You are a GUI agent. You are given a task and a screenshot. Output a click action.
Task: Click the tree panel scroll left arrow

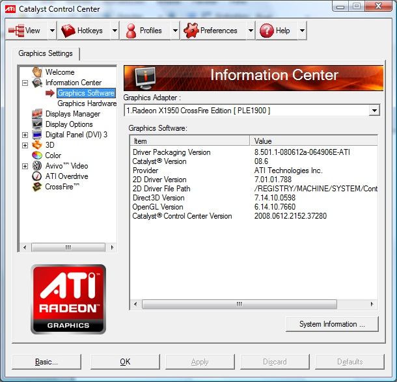pyautogui.click(x=25, y=247)
